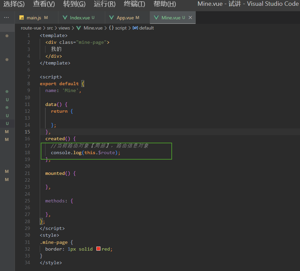Click the <script> opening tag

coord(51,77)
